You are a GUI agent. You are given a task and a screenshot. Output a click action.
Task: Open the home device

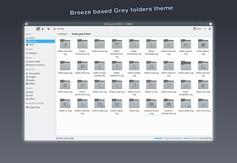click(40, 99)
